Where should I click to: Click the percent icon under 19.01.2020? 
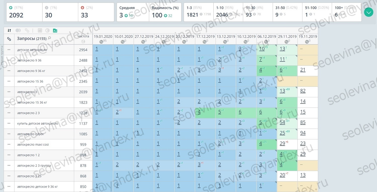point(101,42)
